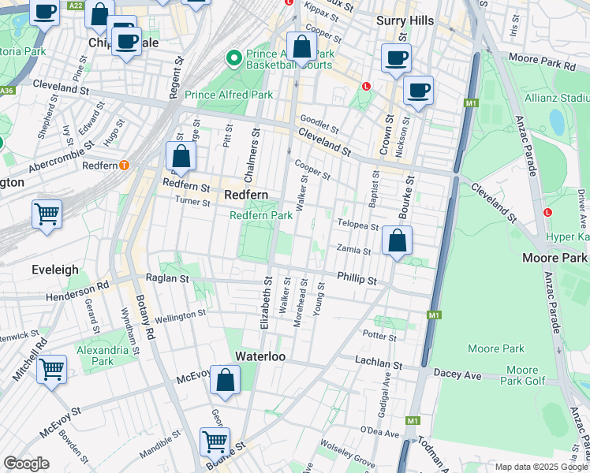The height and width of the screenshot is (473, 590).
Task: Click the coffee marker below Surry Hills label
Action: pyautogui.click(x=396, y=58)
